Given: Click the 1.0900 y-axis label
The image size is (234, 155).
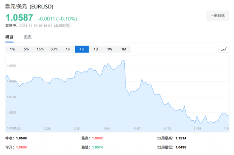Looking at the screenshot, I should [11, 66].
